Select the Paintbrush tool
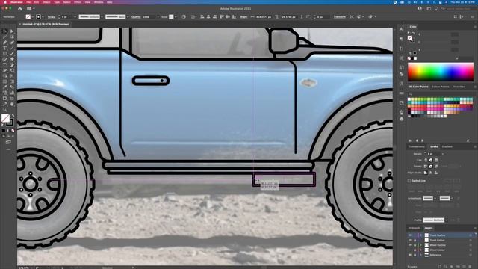The width and height of the screenshot is (478, 269). pyautogui.click(x=12, y=53)
